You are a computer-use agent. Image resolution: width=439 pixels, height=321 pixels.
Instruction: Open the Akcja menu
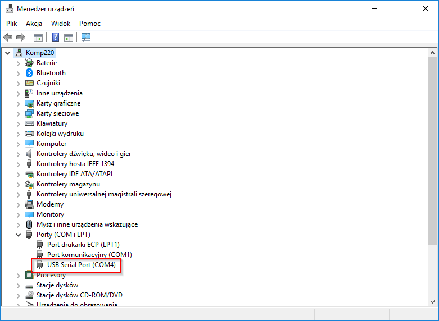[34, 24]
